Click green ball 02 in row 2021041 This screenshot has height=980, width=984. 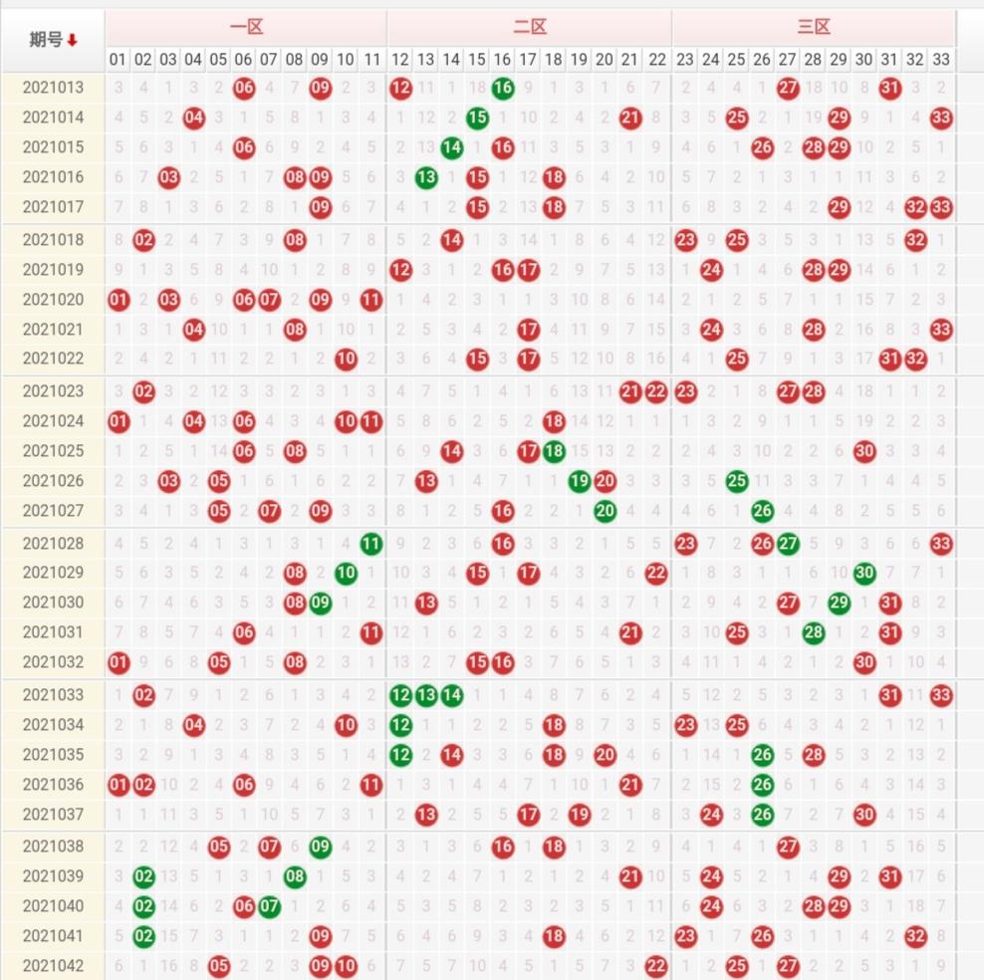click(143, 936)
